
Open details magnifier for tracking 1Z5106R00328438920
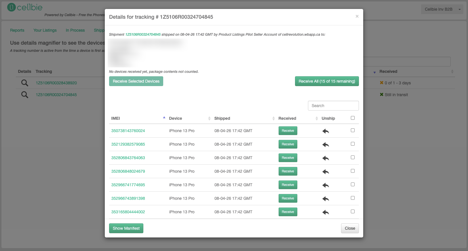click(x=25, y=83)
